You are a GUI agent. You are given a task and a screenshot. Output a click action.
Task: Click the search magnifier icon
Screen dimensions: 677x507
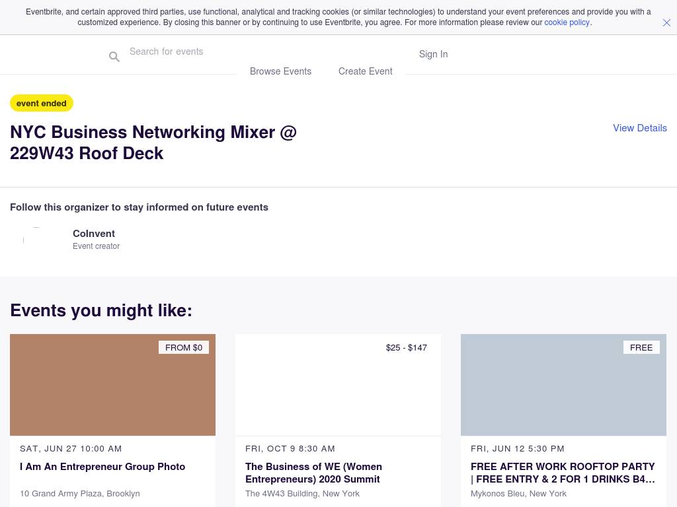[x=114, y=57]
